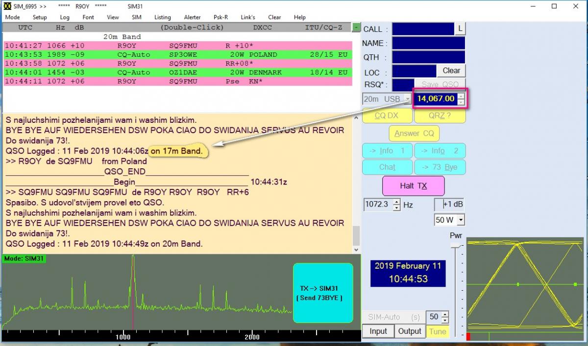
Task: Click the Pwr slider handle
Action: [456, 245]
